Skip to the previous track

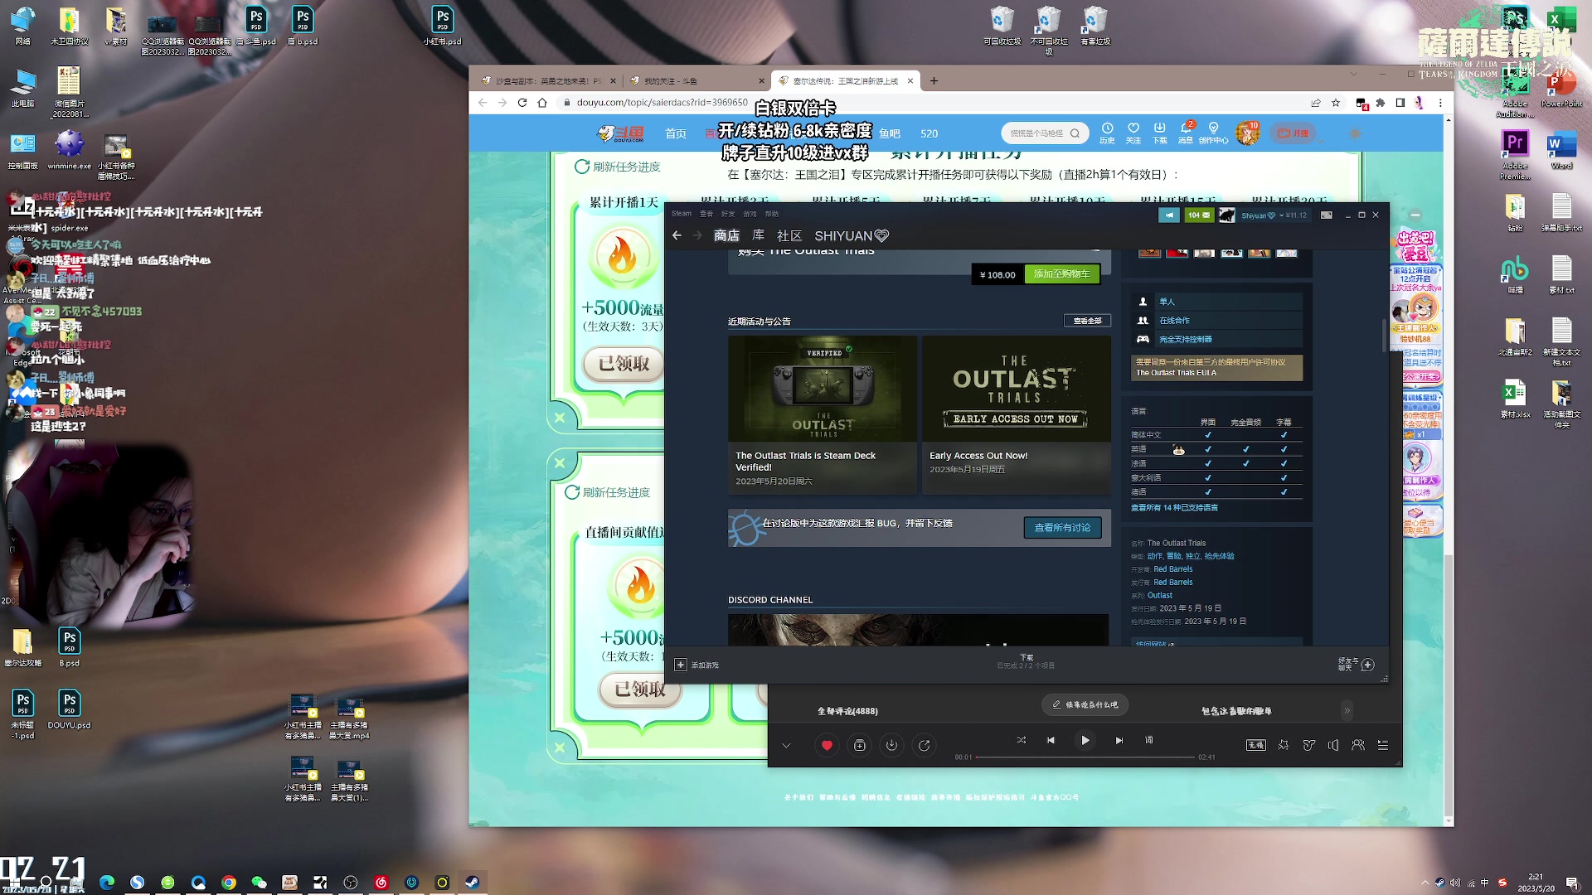[1051, 740]
